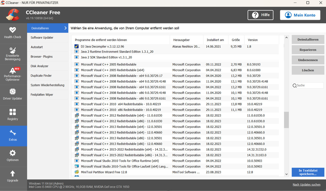Switch to the Software Updater section

point(42,37)
